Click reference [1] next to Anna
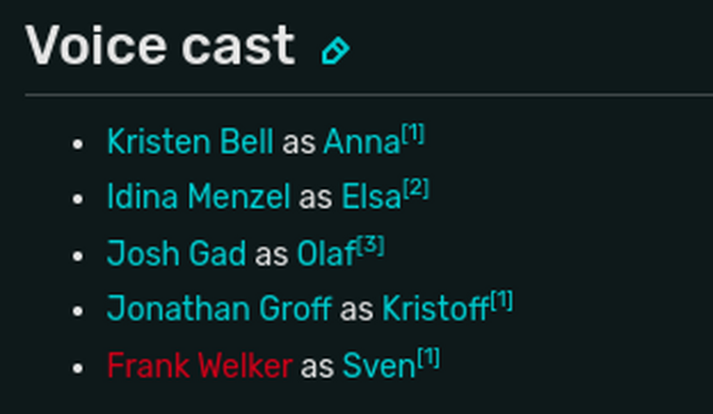 (413, 135)
